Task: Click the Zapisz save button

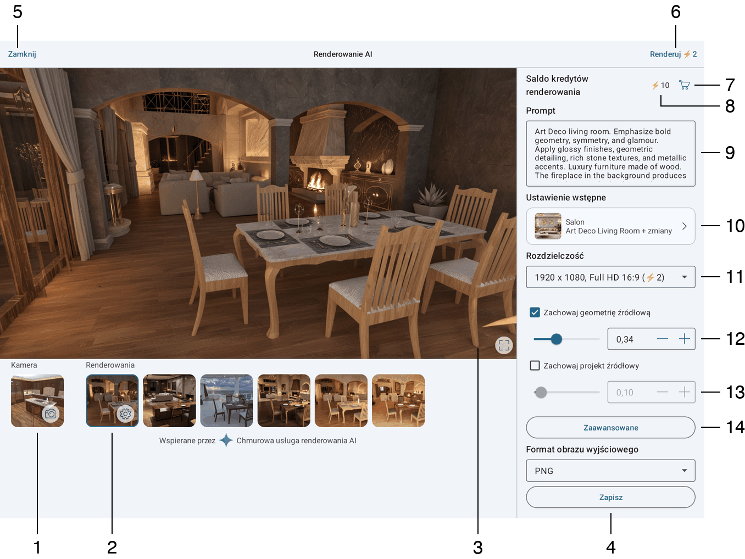Action: [610, 497]
